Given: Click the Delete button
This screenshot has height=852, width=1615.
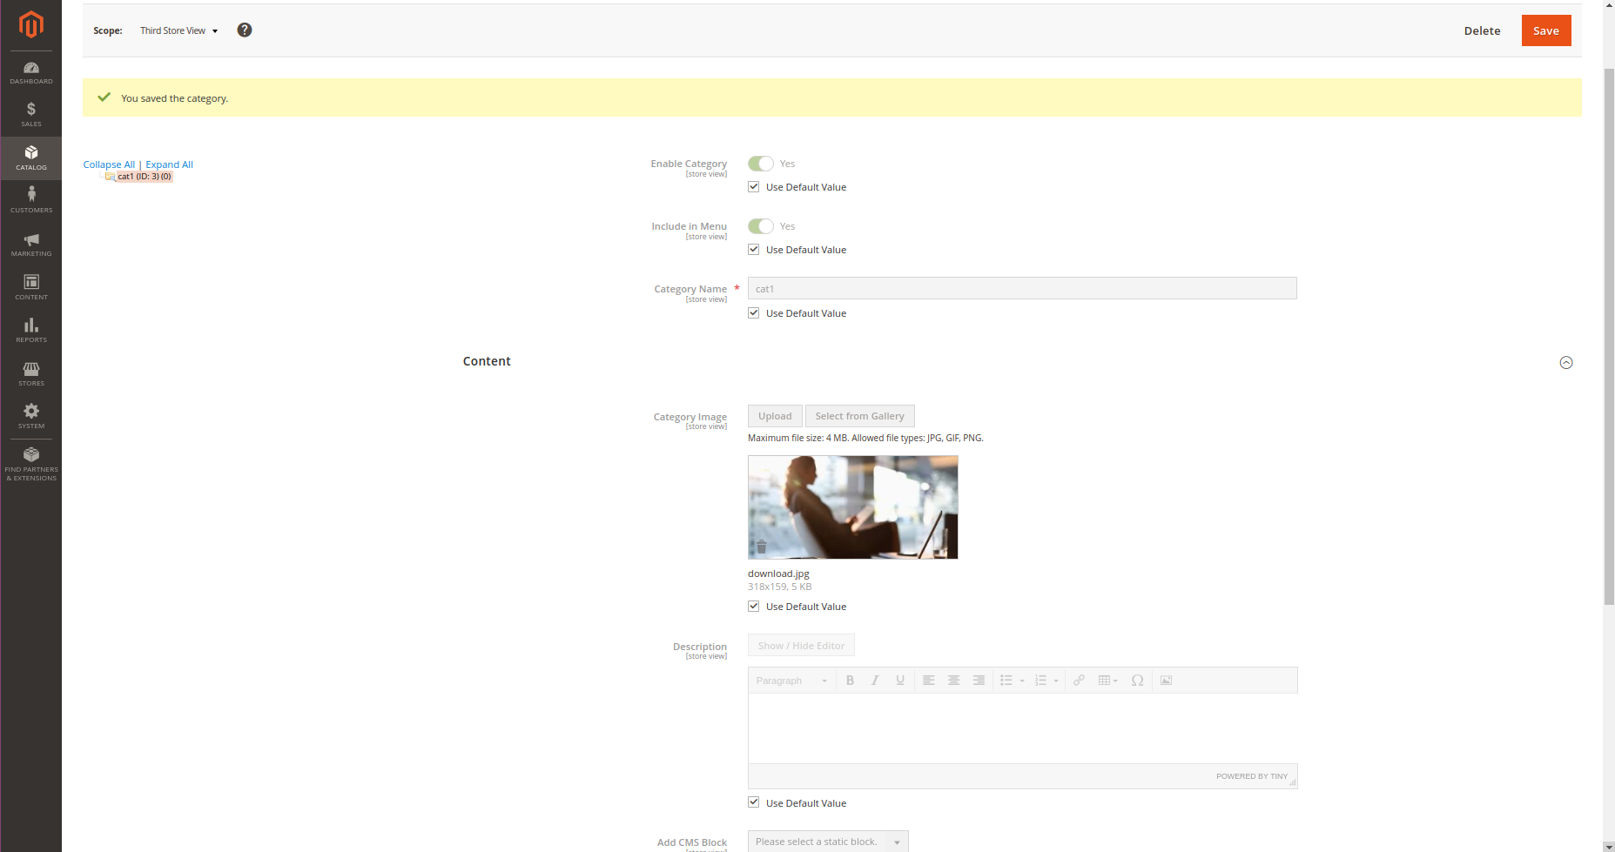Looking at the screenshot, I should [1482, 30].
